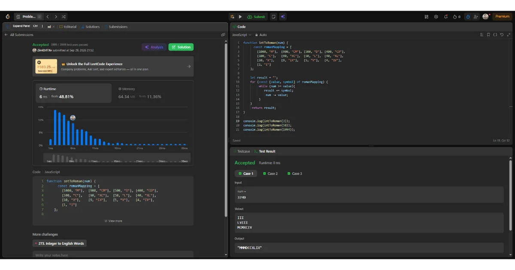Viewport: 515px width, 270px height.
Task: Pick a random problem with shuffle icon
Action: [x=64, y=17]
